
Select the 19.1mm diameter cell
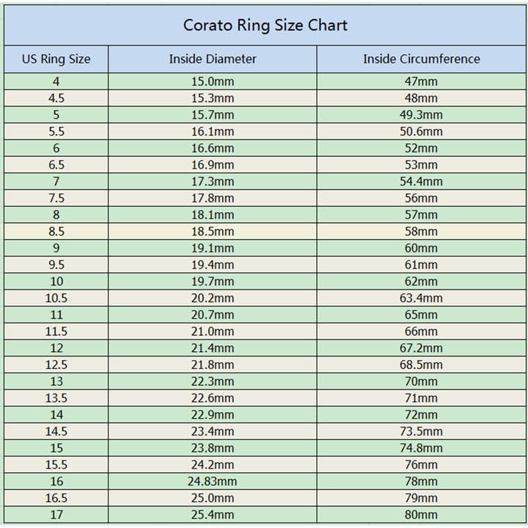[212, 248]
